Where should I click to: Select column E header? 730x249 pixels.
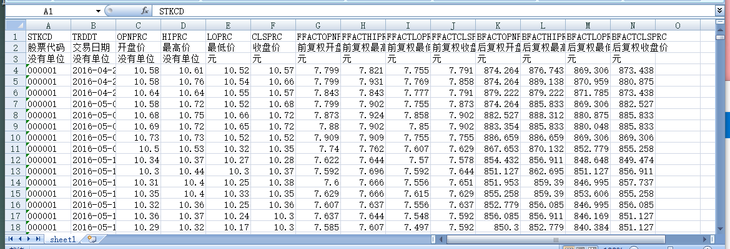pos(228,26)
